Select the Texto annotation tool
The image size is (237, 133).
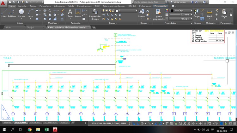pyautogui.click(x=70, y=13)
